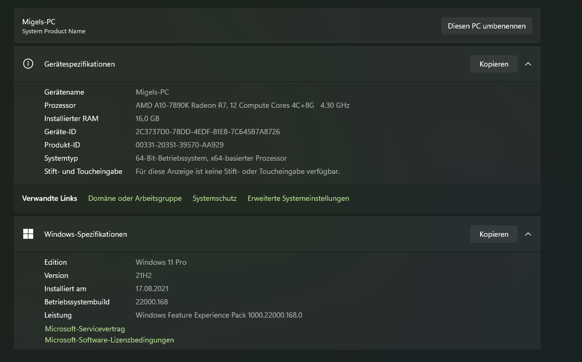Image resolution: width=582 pixels, height=362 pixels.
Task: Click the Stift- und Toucheingabe label
Action: (83, 171)
